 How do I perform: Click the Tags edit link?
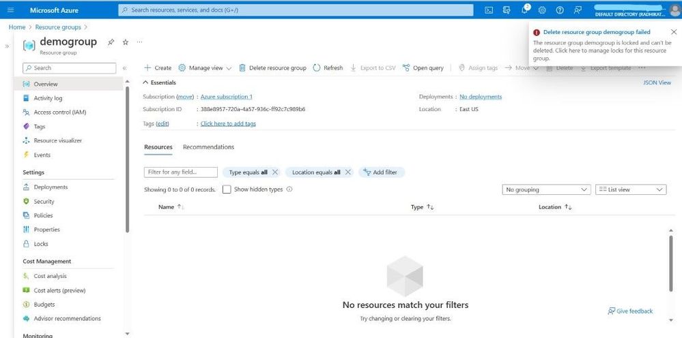[x=162, y=123]
